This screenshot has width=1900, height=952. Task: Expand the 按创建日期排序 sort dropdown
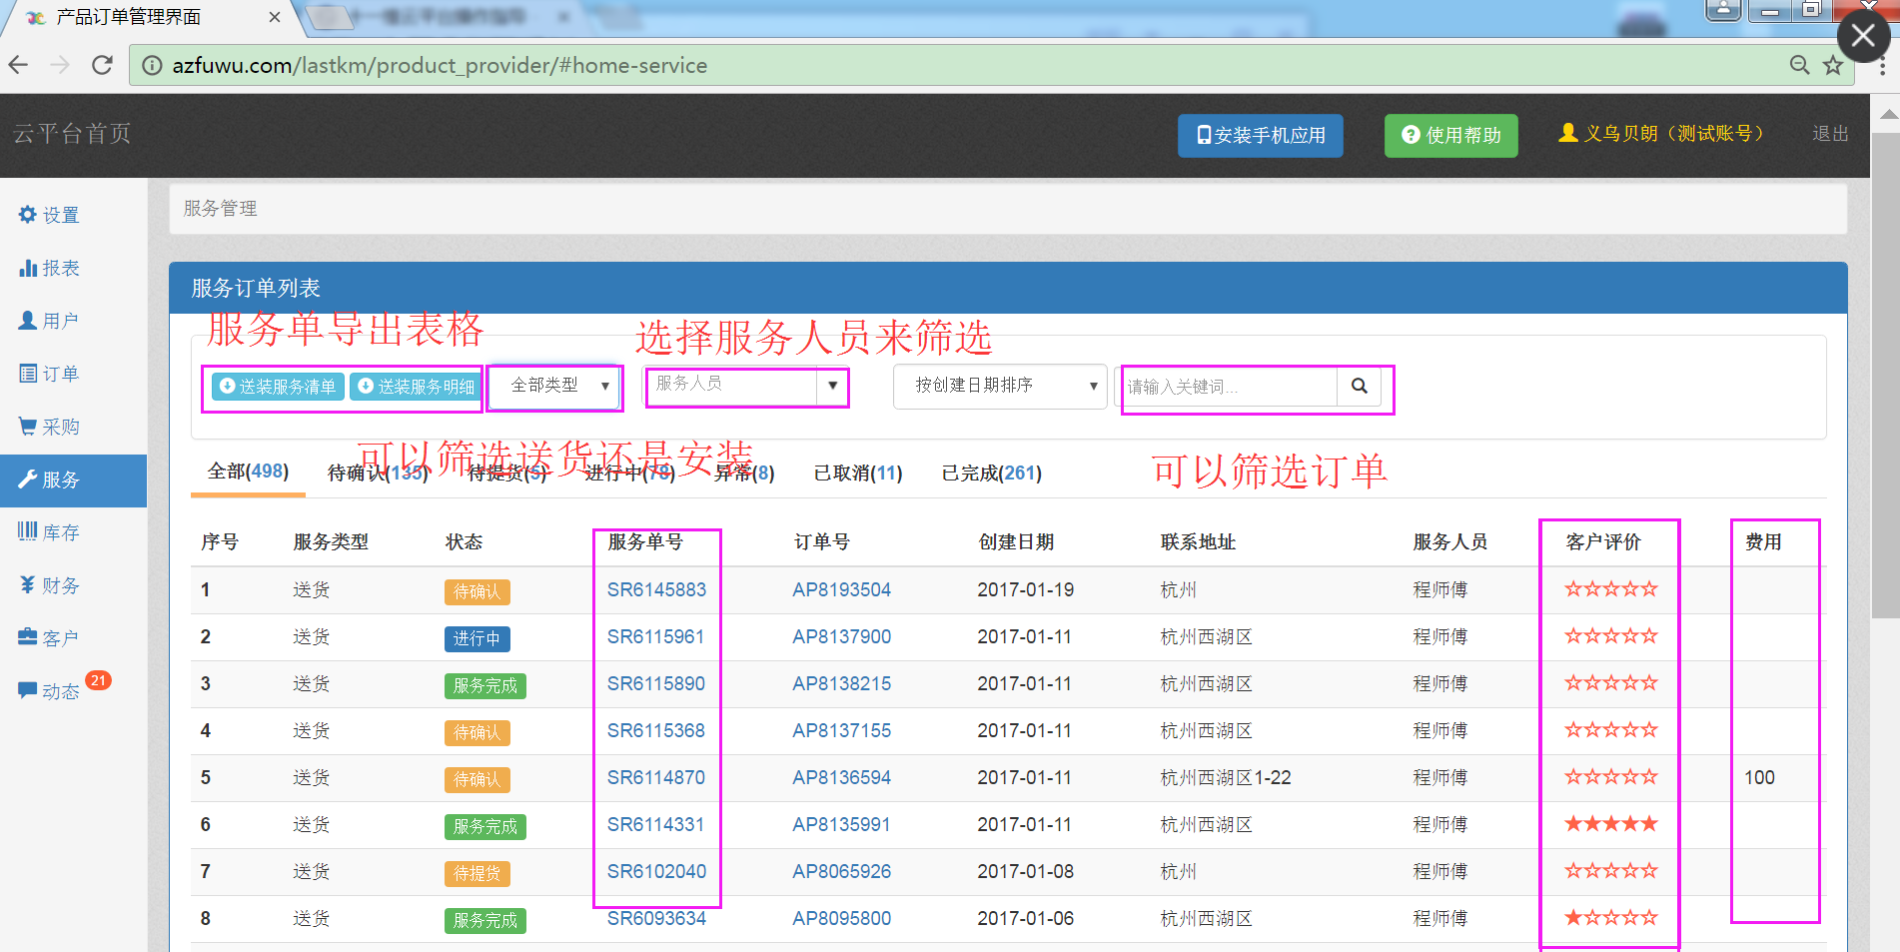pyautogui.click(x=1000, y=386)
